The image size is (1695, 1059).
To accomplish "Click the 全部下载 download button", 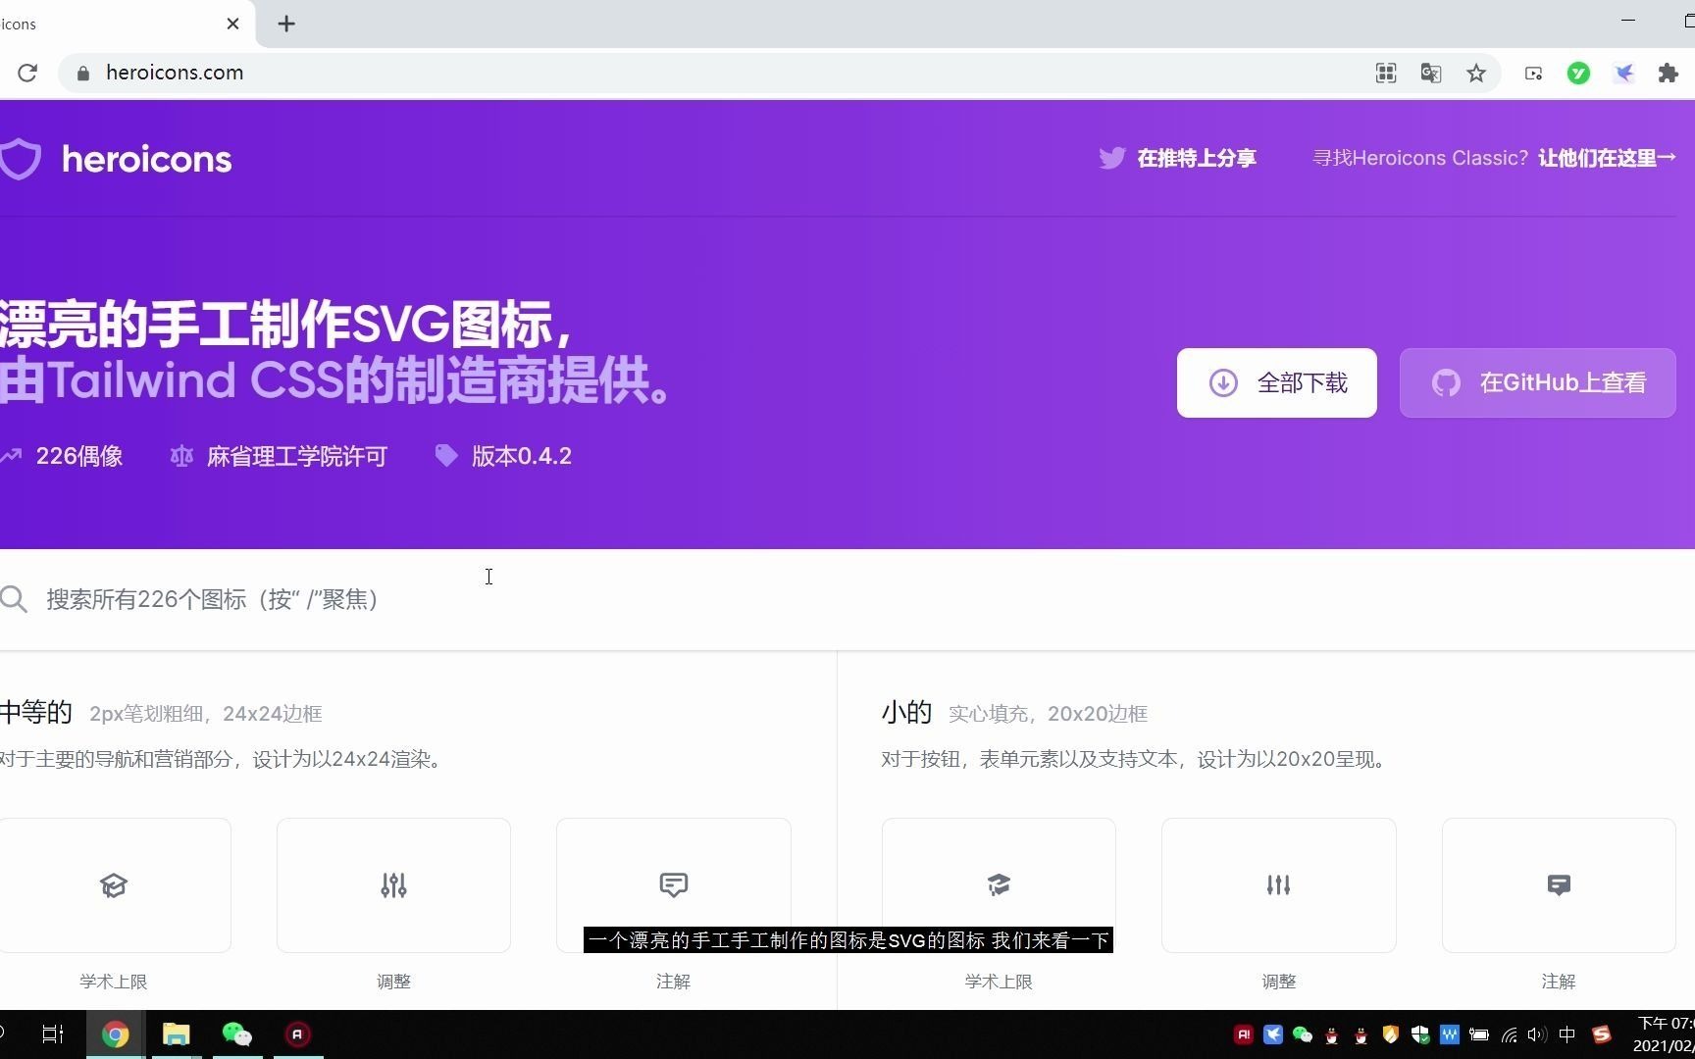I will pyautogui.click(x=1276, y=382).
